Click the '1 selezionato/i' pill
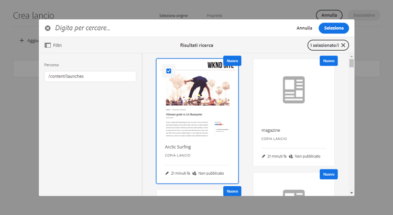 pos(328,46)
